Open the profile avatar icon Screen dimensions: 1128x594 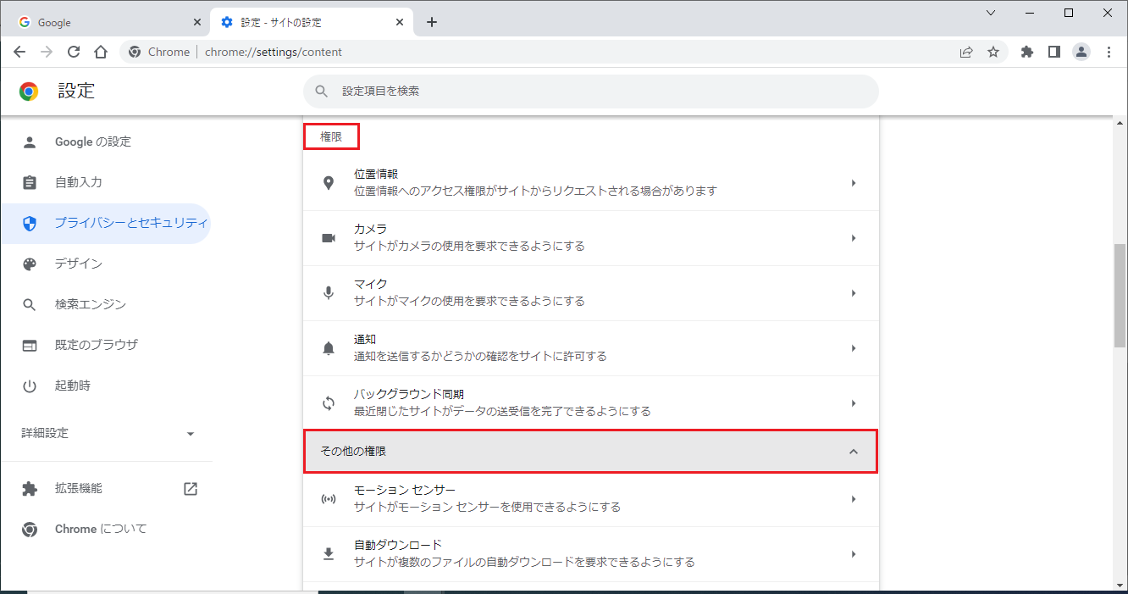pyautogui.click(x=1081, y=52)
